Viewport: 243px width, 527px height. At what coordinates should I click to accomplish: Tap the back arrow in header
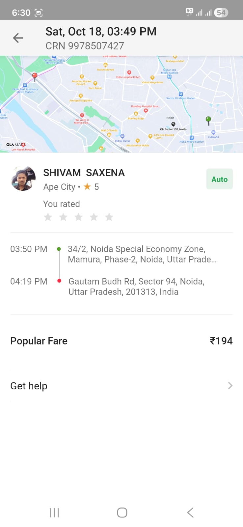(x=18, y=38)
